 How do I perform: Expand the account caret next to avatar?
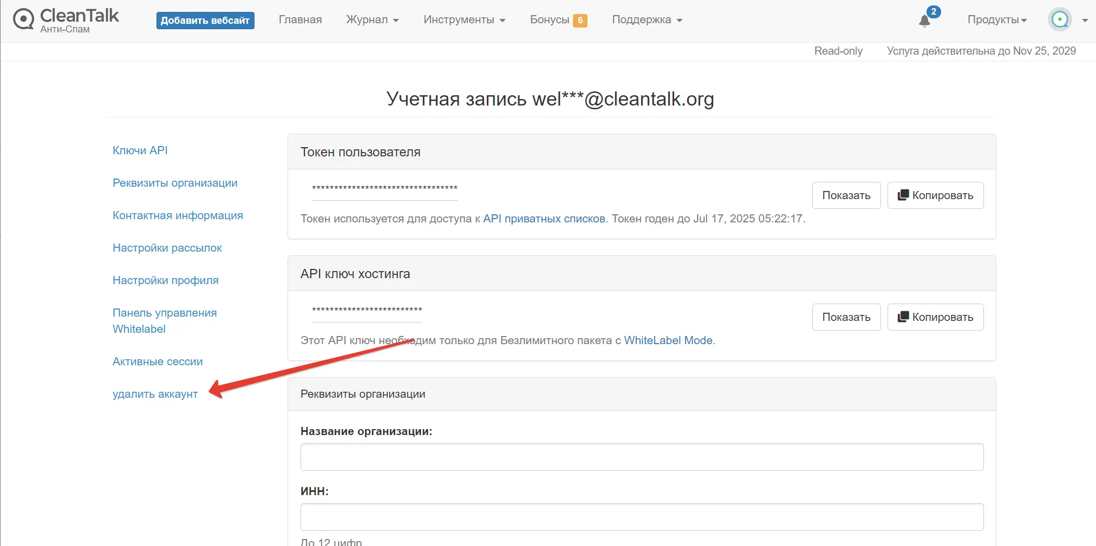(x=1085, y=21)
